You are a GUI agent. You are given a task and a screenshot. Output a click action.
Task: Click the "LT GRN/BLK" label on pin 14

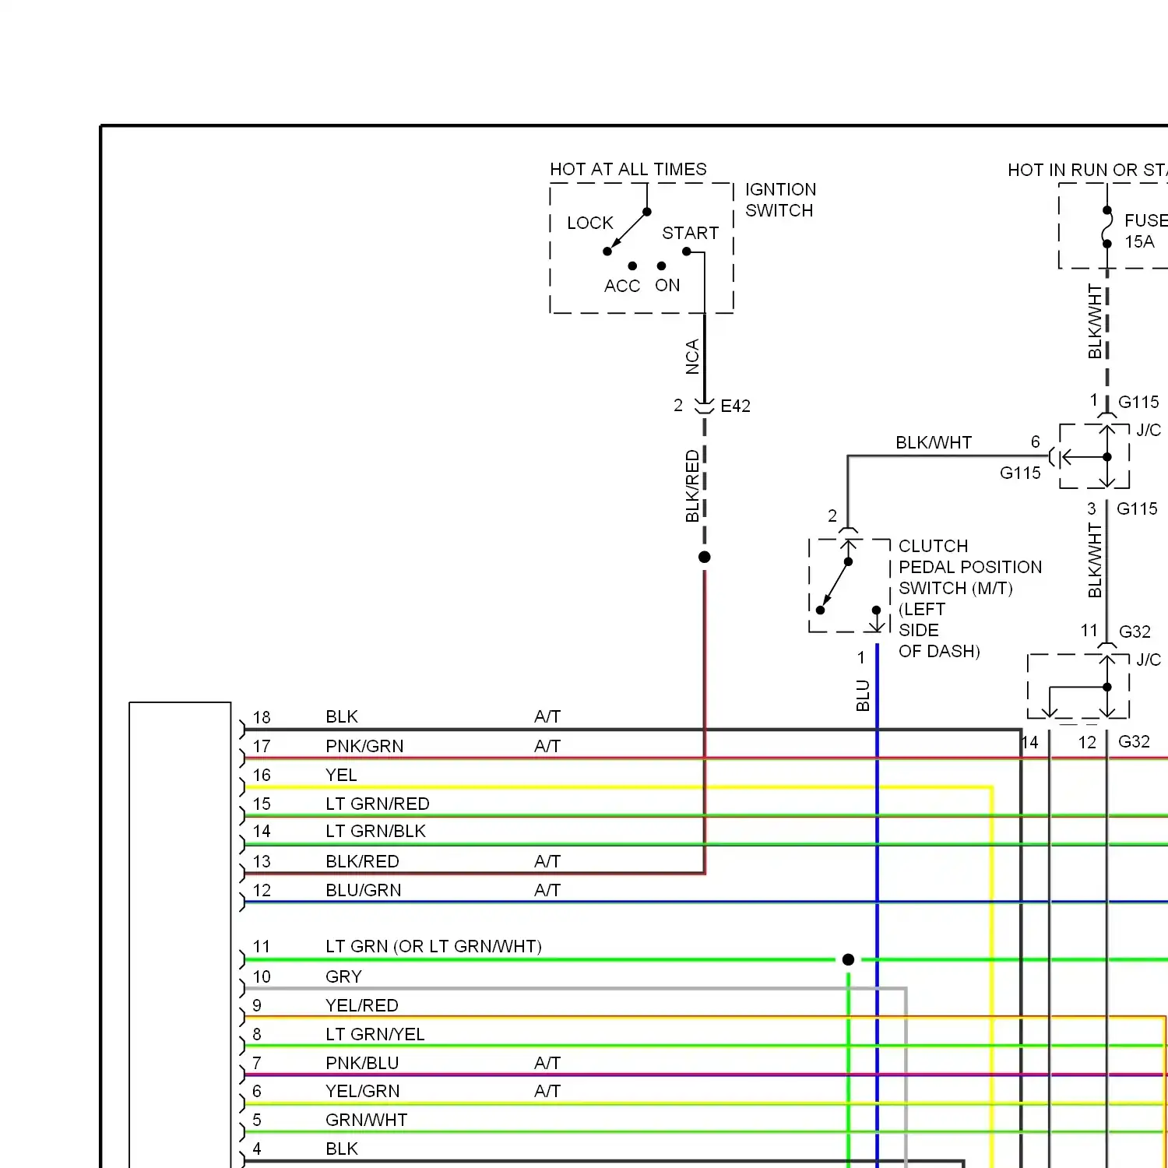tap(375, 831)
